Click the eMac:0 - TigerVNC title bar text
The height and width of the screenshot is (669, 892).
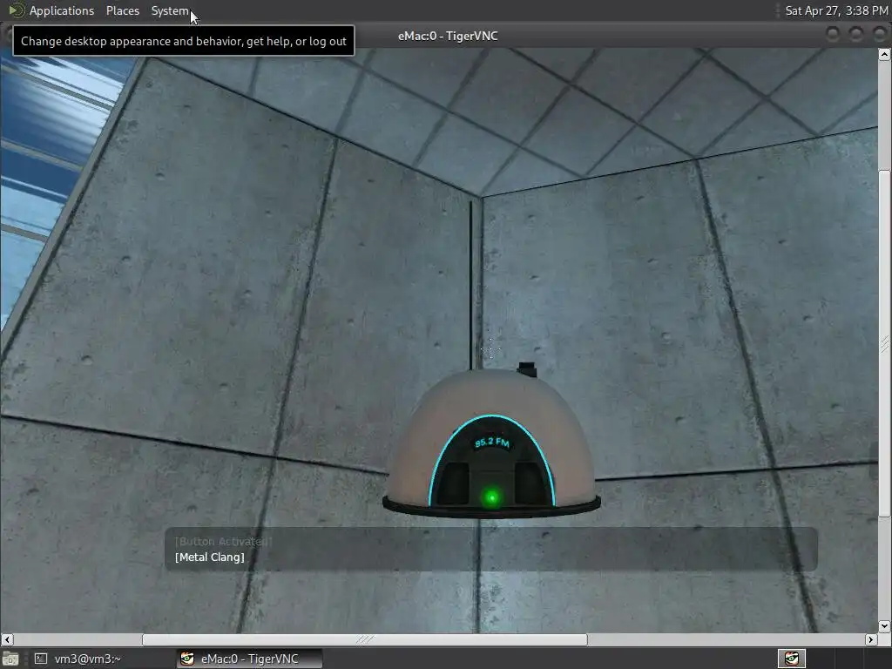(x=448, y=36)
